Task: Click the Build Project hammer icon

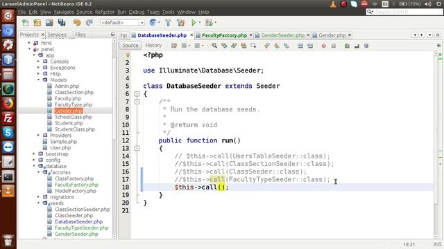Action: 168,23
